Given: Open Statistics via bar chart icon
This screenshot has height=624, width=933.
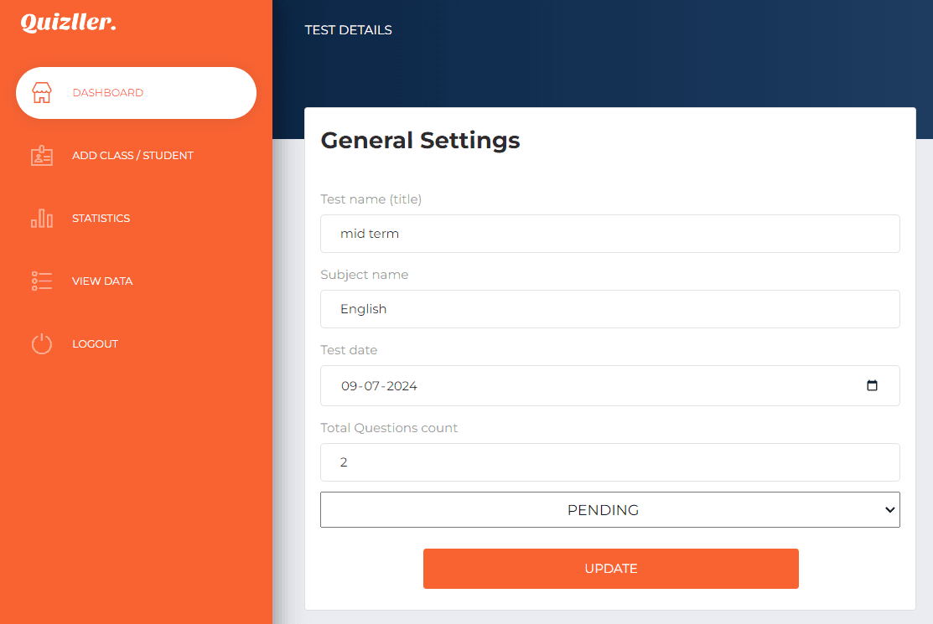Looking at the screenshot, I should 42,218.
